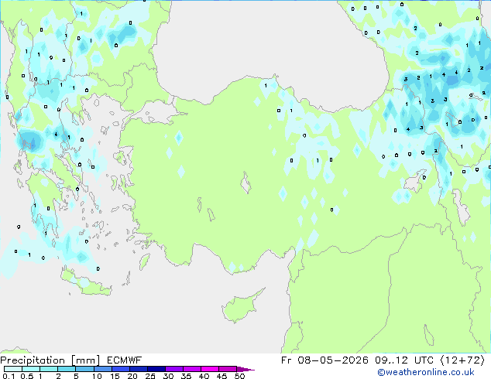The width and height of the screenshot is (491, 379).
Task: Pick legend swatch between 45 and 50
Action: (228, 369)
